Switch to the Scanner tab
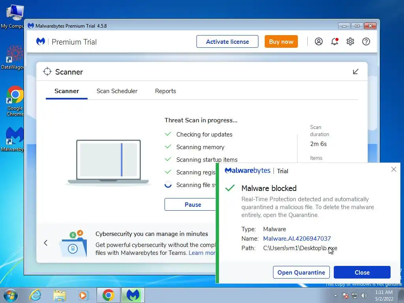The height and width of the screenshot is (303, 404). click(66, 91)
